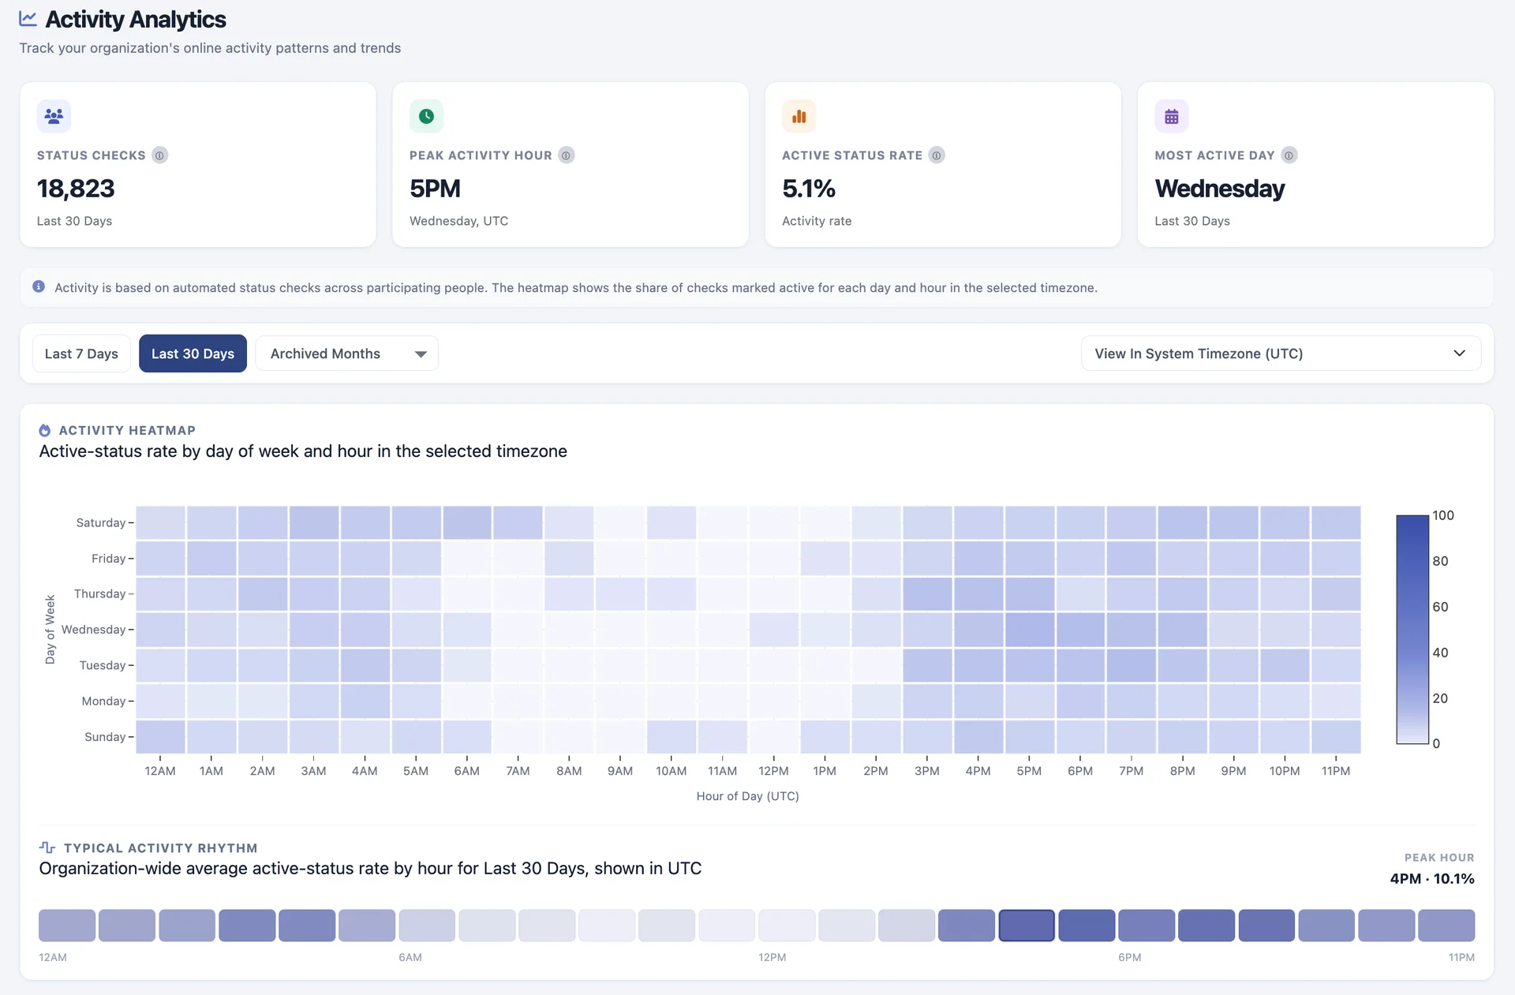Screen dimensions: 1515x995
Task: Click the highlighted 4PM peak rhythm block
Action: (1027, 925)
